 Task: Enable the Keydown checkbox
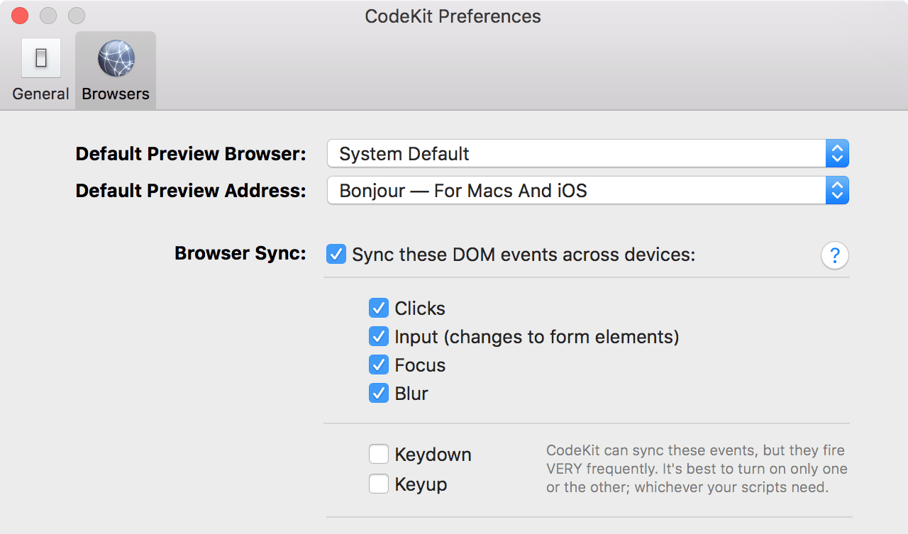pos(379,454)
